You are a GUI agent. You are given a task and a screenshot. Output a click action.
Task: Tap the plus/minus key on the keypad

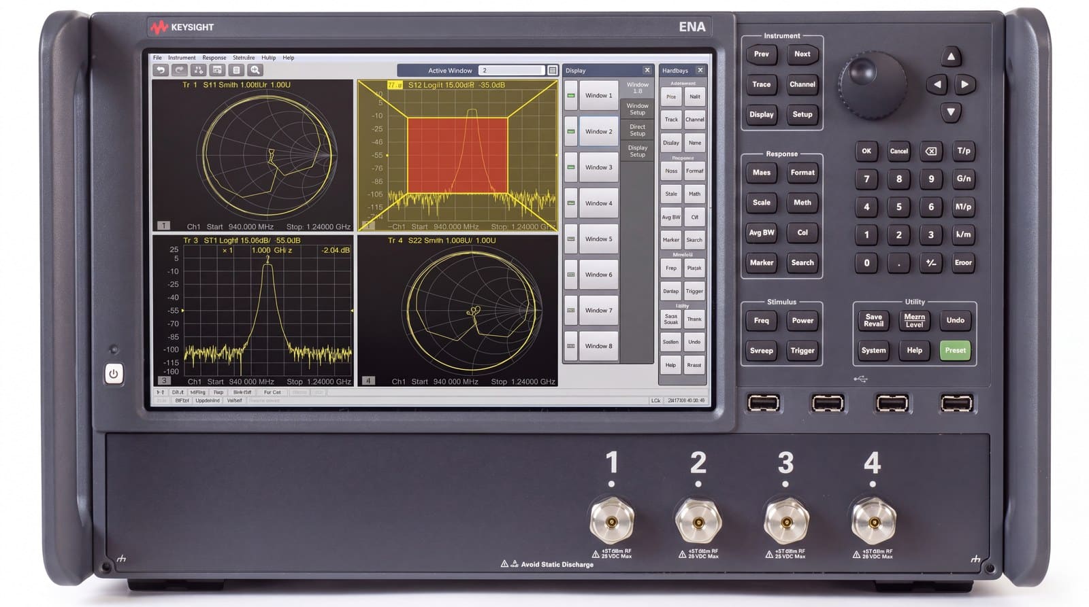[x=931, y=262]
